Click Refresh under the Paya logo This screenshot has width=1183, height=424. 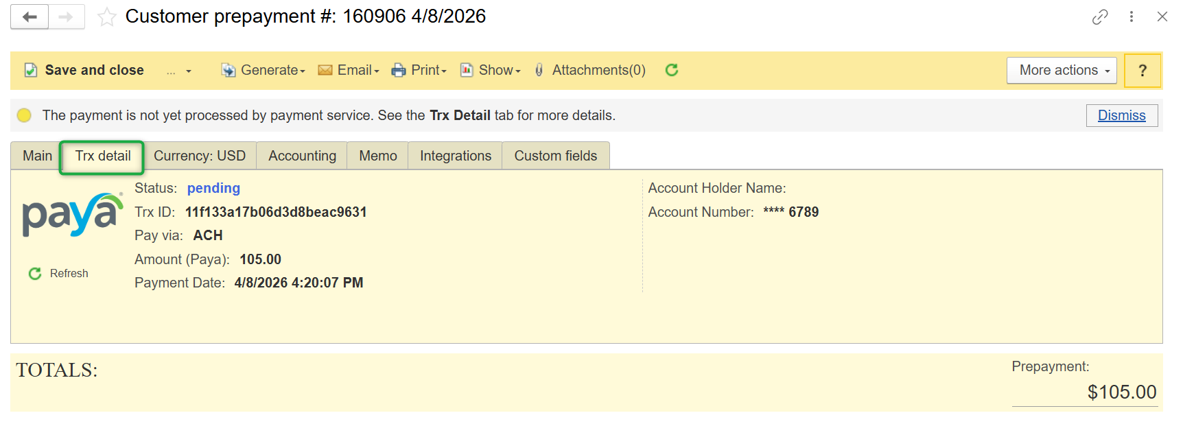[x=59, y=273]
